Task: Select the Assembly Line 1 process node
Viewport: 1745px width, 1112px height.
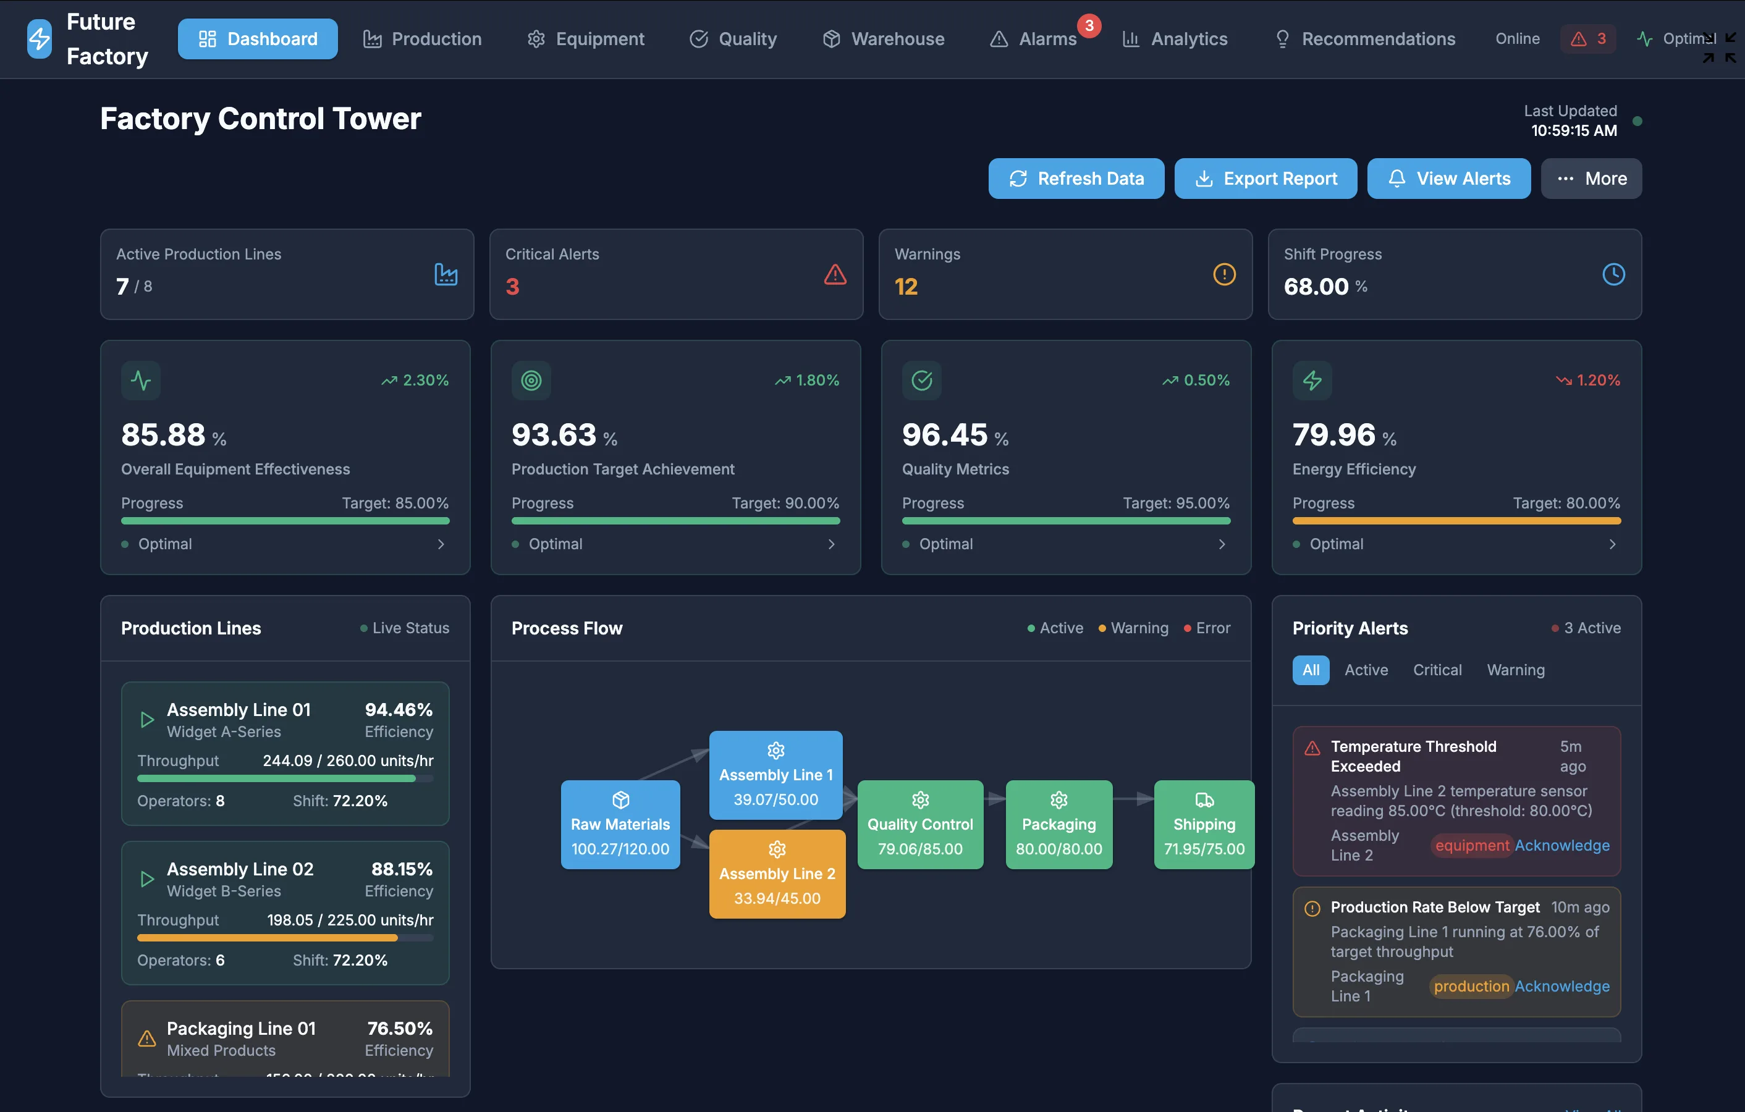Action: 776,775
